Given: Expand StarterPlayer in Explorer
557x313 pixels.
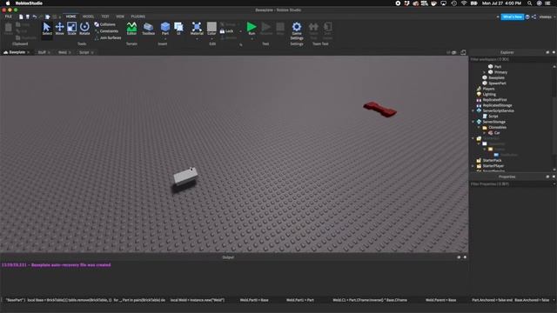Looking at the screenshot, I should tap(473, 166).
